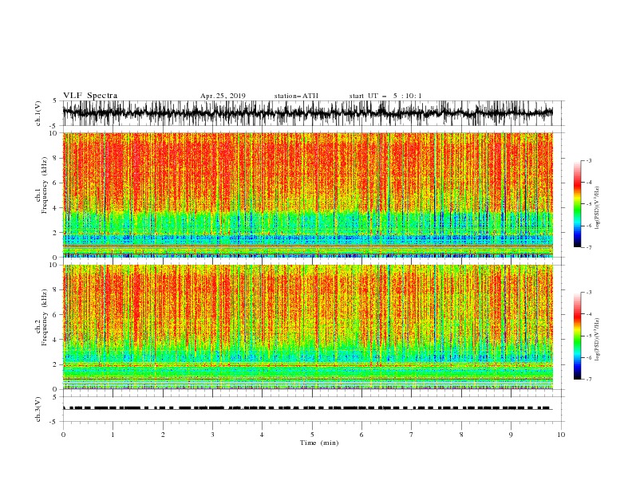The image size is (632, 488).
Task: Click the 'VLF Spectra' title text
Action: point(90,96)
